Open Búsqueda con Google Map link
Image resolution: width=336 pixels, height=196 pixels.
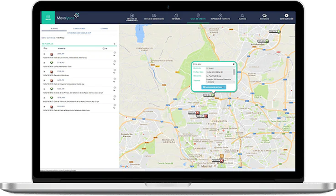click(x=79, y=33)
